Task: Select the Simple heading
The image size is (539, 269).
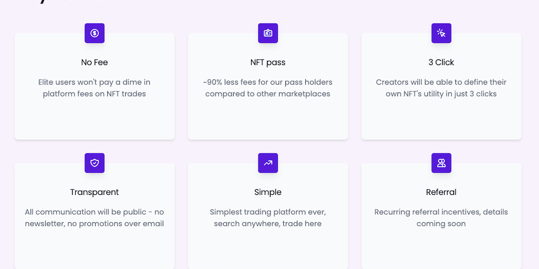Action: pyautogui.click(x=268, y=192)
